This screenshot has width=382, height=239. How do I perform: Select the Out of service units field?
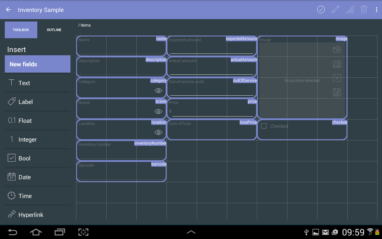[x=212, y=88]
